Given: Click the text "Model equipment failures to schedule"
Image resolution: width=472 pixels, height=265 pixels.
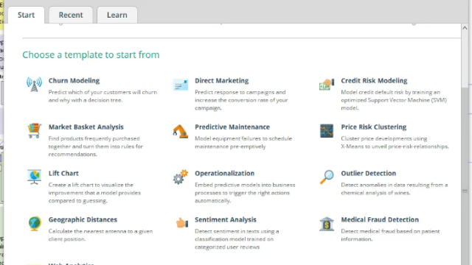Looking at the screenshot, I should pyautogui.click(x=243, y=138).
